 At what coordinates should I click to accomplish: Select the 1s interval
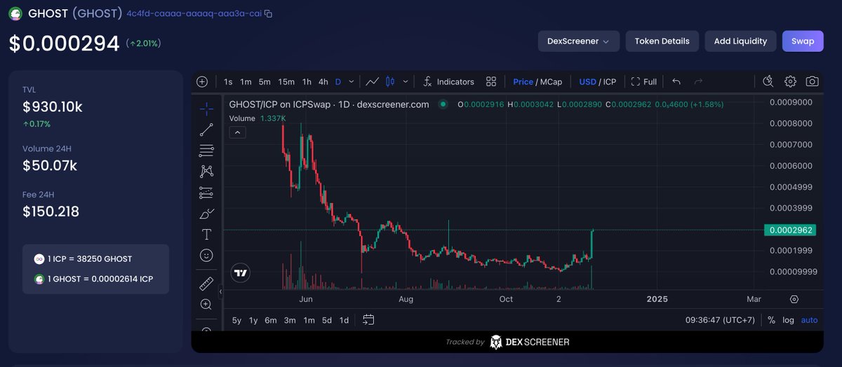pyautogui.click(x=228, y=82)
